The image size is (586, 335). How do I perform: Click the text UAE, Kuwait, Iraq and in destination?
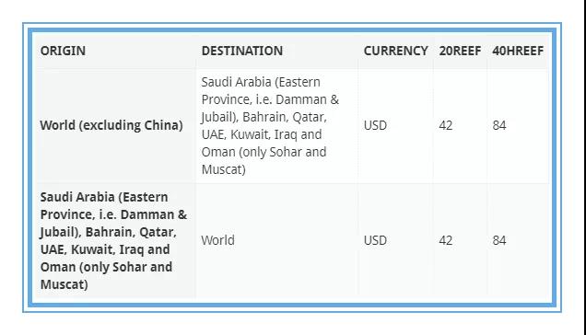262,134
